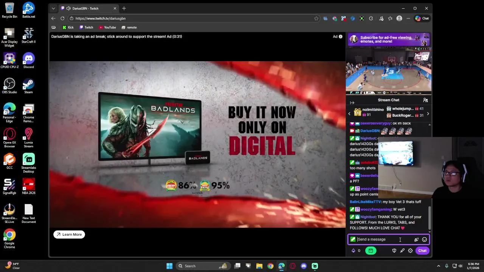484x272 pixels.
Task: Open a new browser tab
Action: pos(124,8)
